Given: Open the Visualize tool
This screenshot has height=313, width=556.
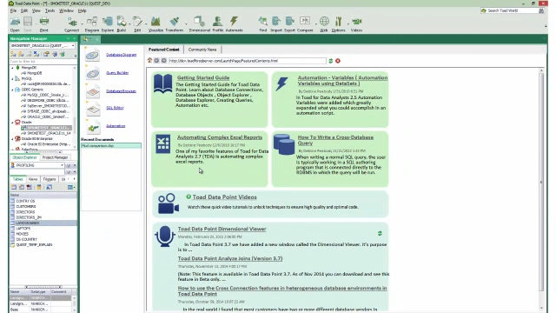Looking at the screenshot, I should click(x=156, y=22).
